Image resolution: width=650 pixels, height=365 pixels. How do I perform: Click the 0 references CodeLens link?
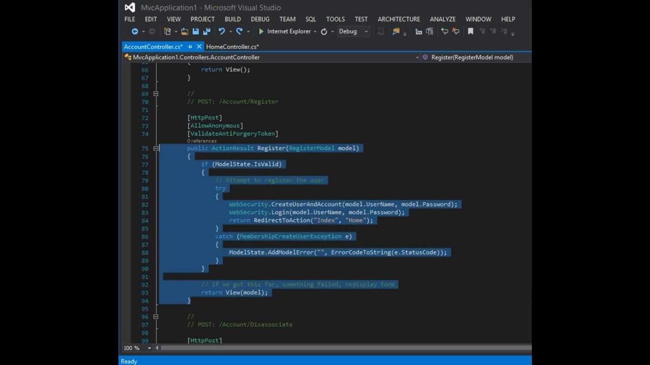click(x=202, y=141)
